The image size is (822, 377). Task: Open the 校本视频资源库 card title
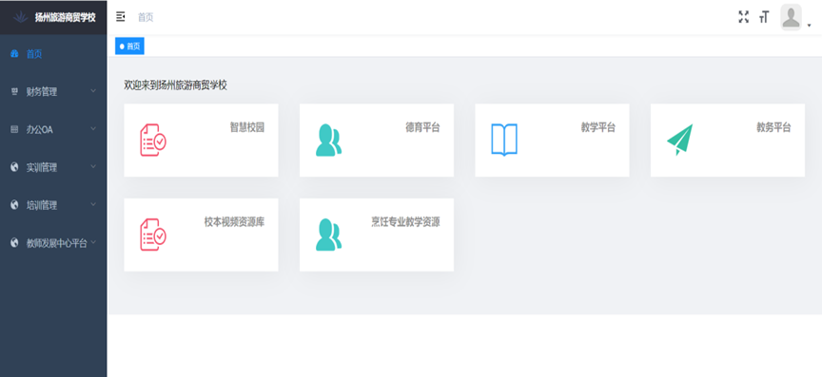point(234,222)
